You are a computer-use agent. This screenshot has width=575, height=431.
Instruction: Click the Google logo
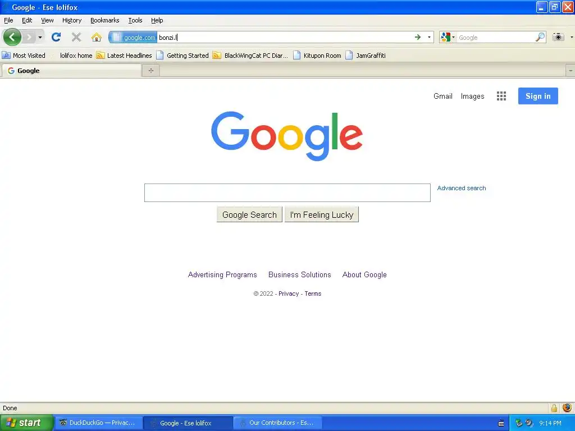[x=287, y=136]
